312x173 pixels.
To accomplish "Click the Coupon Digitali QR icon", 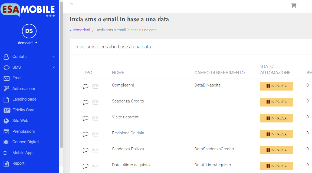I will (6, 142).
